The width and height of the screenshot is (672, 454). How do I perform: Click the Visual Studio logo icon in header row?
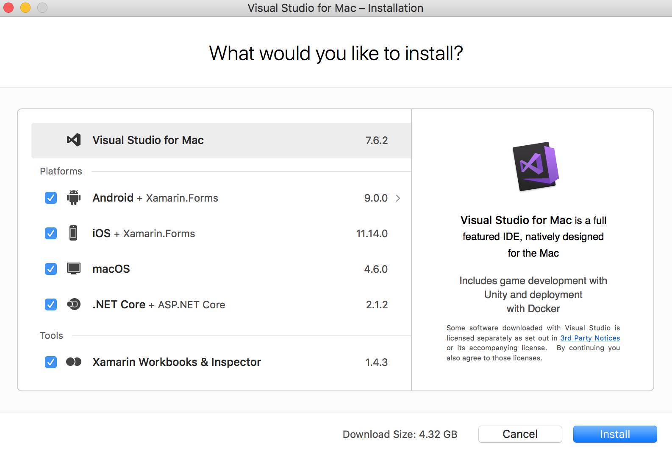(74, 140)
